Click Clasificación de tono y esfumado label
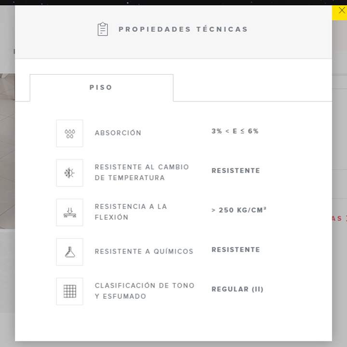This screenshot has width=347, height=347. click(145, 291)
